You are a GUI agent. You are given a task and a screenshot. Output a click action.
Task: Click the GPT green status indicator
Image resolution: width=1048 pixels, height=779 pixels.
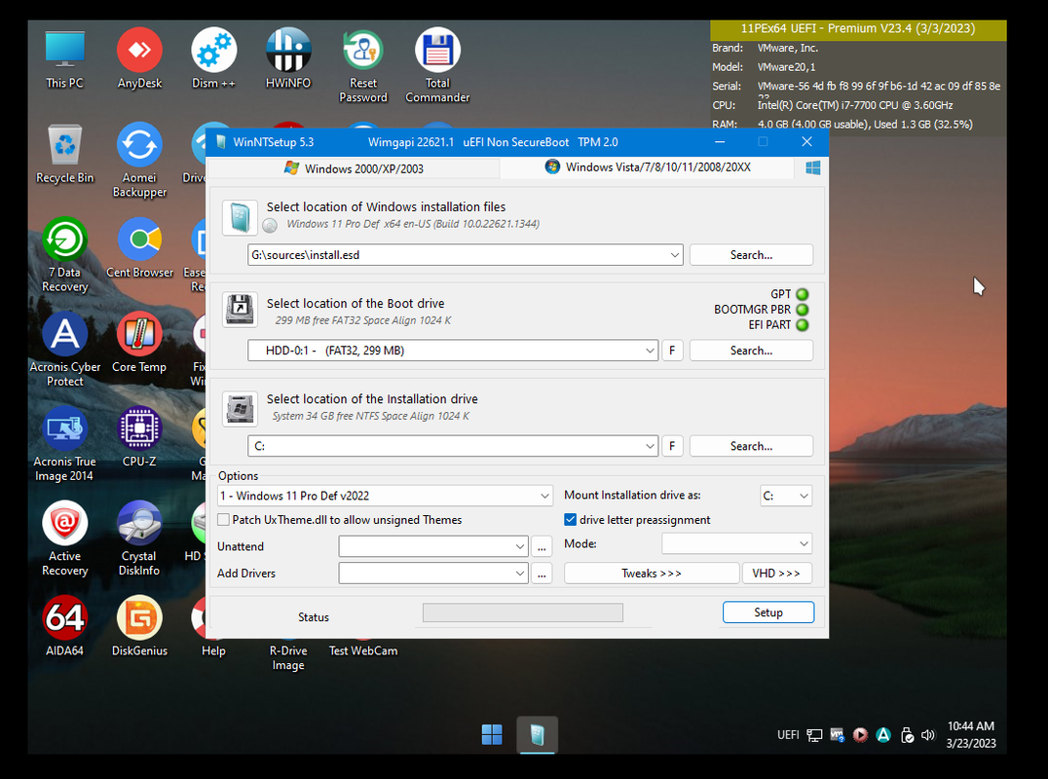tap(803, 294)
